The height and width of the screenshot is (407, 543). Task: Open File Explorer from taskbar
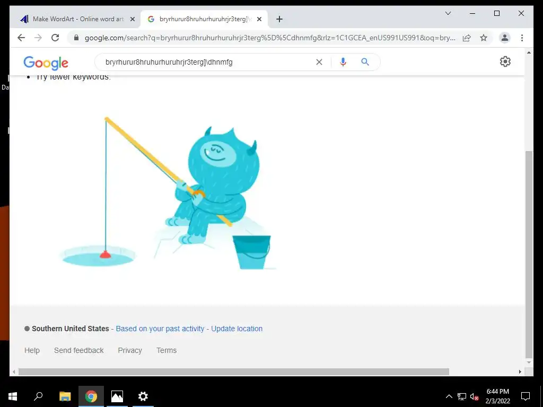pos(65,396)
